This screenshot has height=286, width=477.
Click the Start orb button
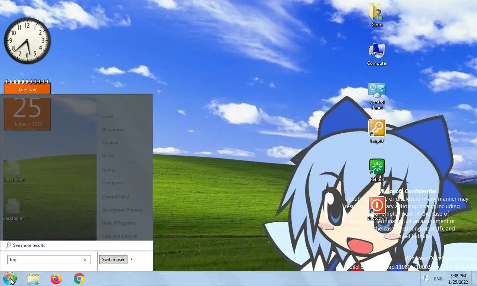coord(10,279)
